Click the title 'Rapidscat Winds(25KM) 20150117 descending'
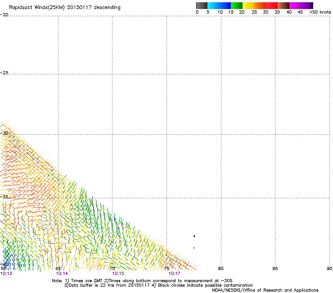 (64, 8)
